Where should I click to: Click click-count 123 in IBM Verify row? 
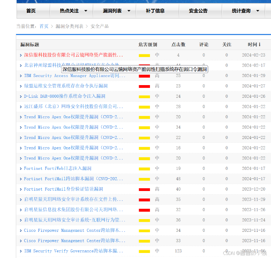(178, 251)
